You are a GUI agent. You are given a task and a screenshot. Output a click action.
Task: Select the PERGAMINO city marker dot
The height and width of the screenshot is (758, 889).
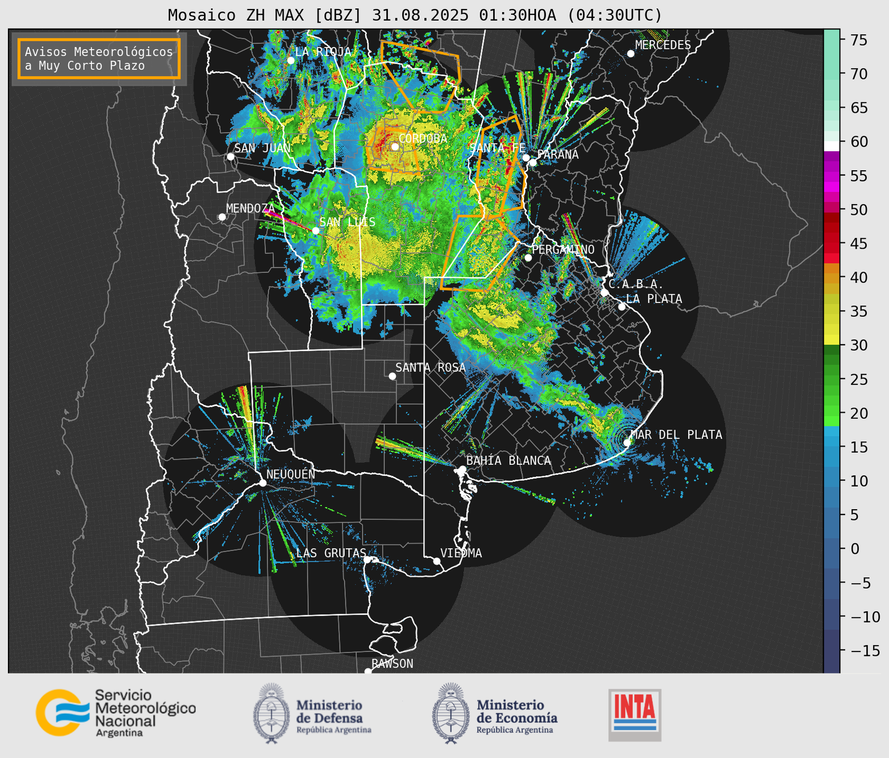click(528, 258)
